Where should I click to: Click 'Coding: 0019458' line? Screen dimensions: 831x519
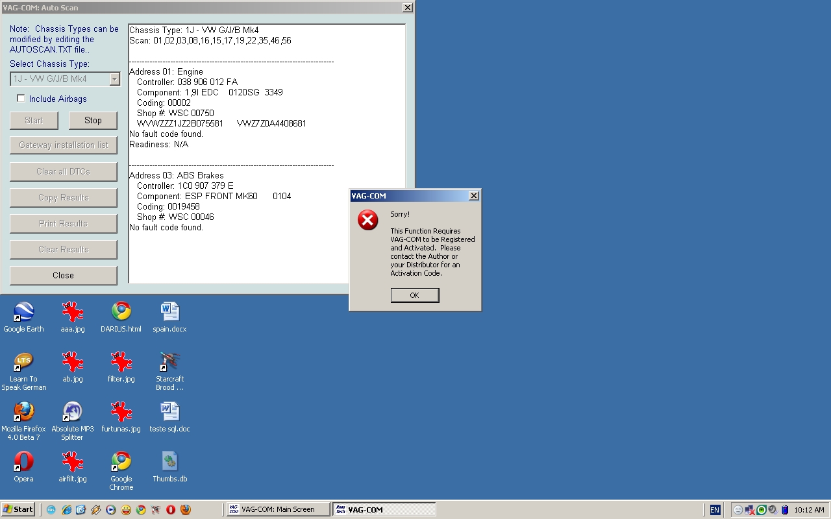click(168, 206)
